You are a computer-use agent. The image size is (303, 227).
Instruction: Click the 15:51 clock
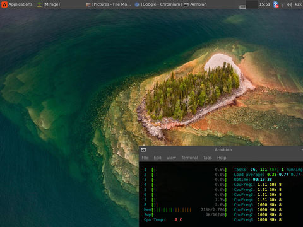coord(264,4)
